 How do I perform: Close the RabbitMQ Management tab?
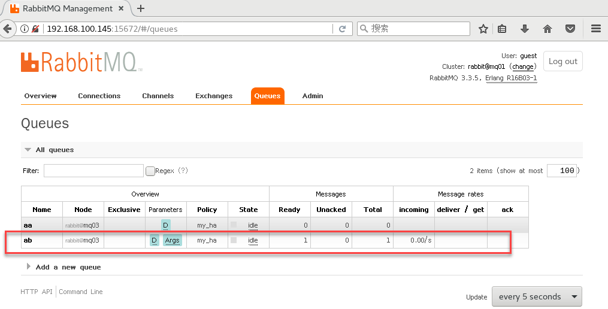click(x=121, y=8)
